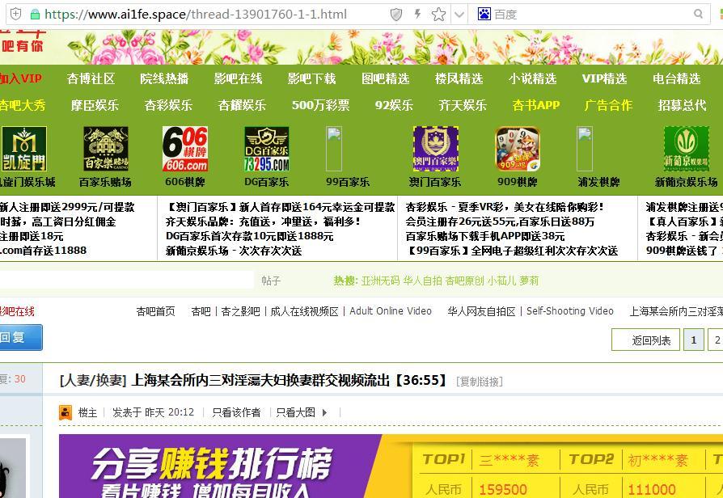This screenshot has width=723, height=498.
Task: Click the arrow next to 只看大图
Action: tap(324, 412)
